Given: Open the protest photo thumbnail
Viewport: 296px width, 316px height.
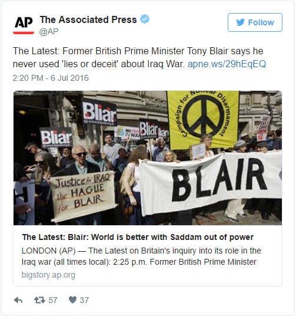Looking at the screenshot, I should click(x=148, y=158).
